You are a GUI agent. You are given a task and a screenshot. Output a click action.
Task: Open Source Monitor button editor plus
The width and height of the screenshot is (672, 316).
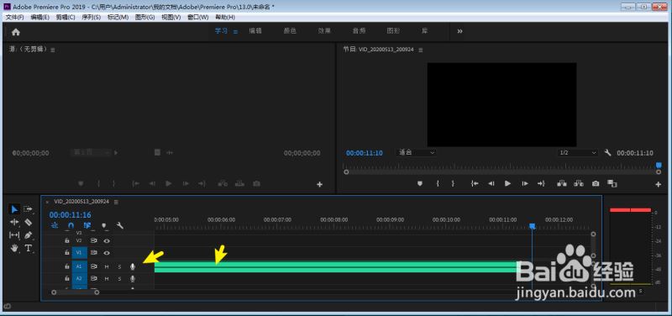(319, 184)
